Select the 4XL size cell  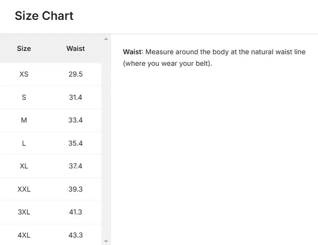24,235
